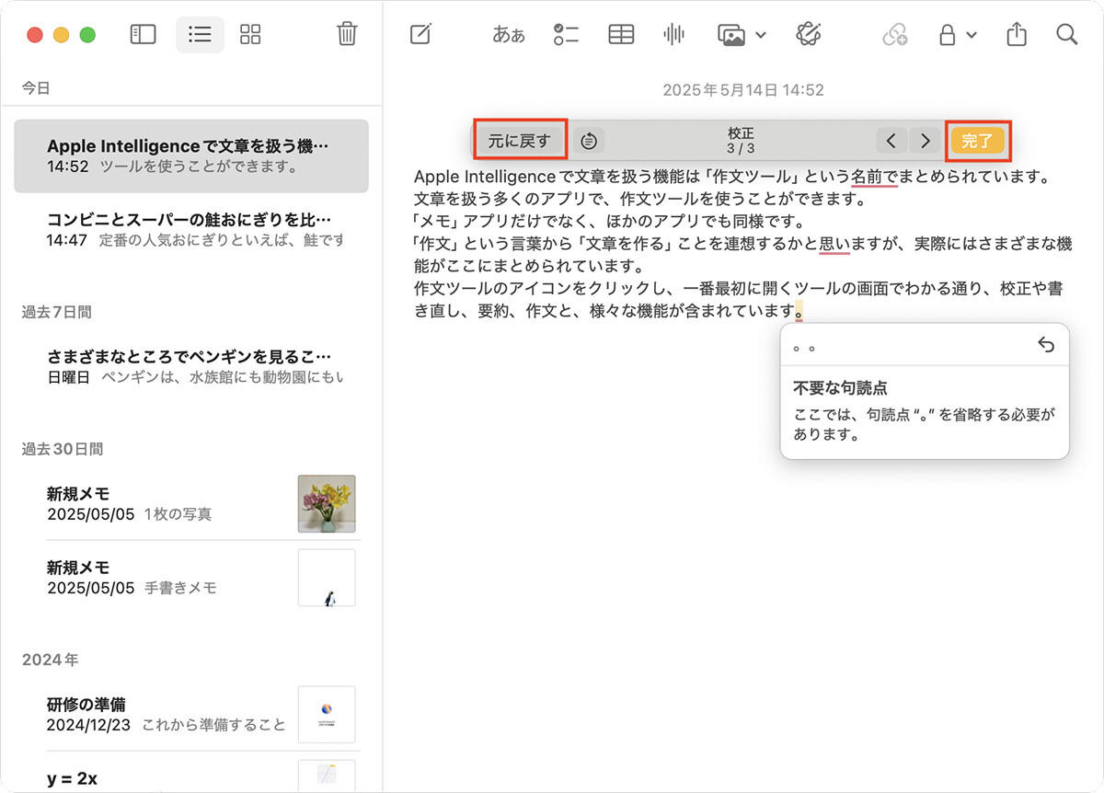Viewport: 1104px width, 793px height.
Task: Click the 元に戻す button
Action: click(x=520, y=141)
